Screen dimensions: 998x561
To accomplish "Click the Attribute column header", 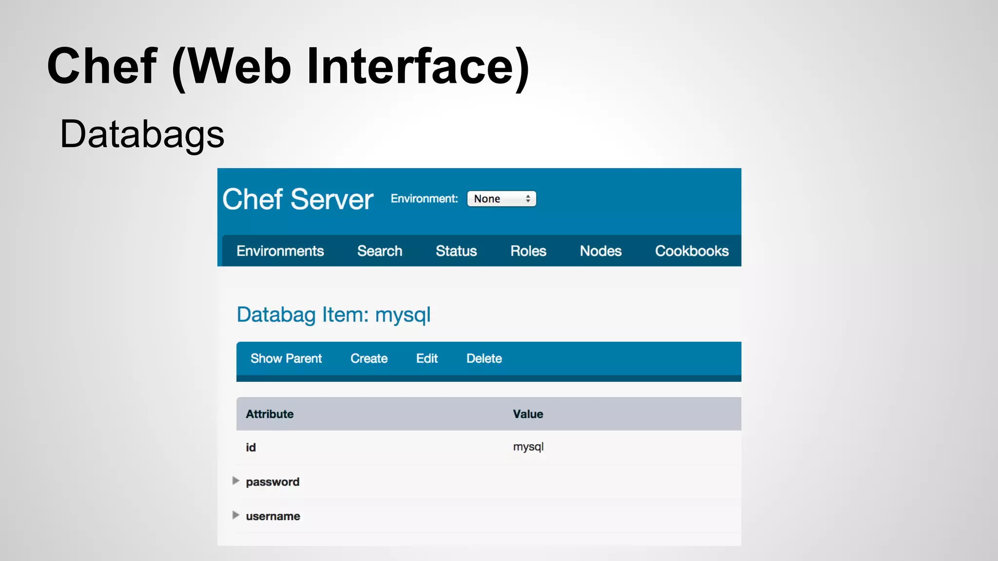I will pyautogui.click(x=269, y=414).
